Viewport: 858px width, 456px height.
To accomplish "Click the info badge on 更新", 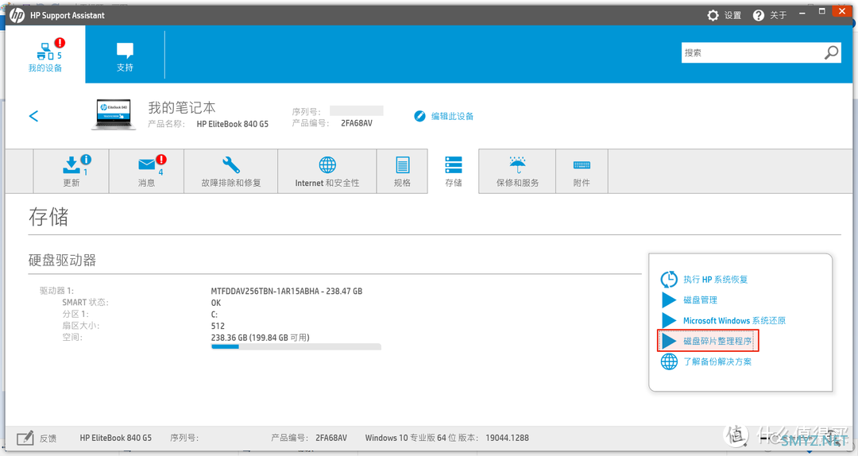I will pos(86,160).
